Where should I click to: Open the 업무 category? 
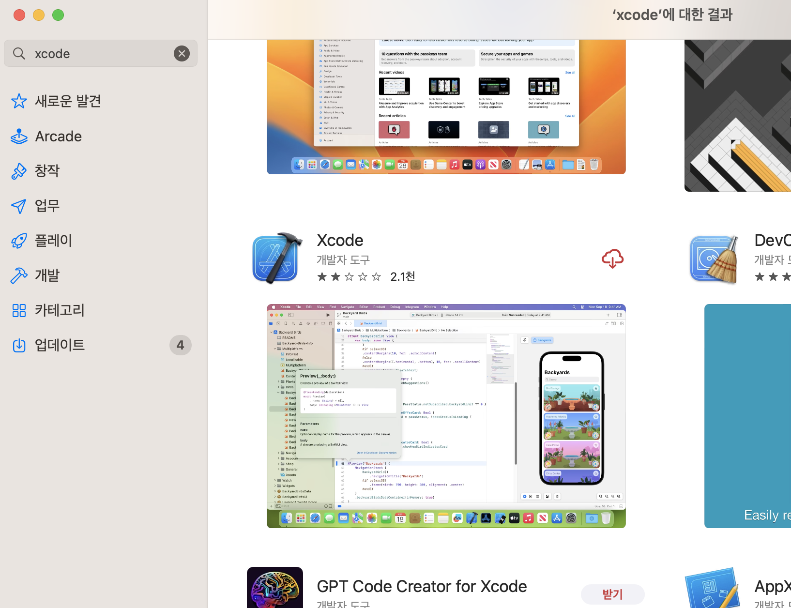(47, 206)
